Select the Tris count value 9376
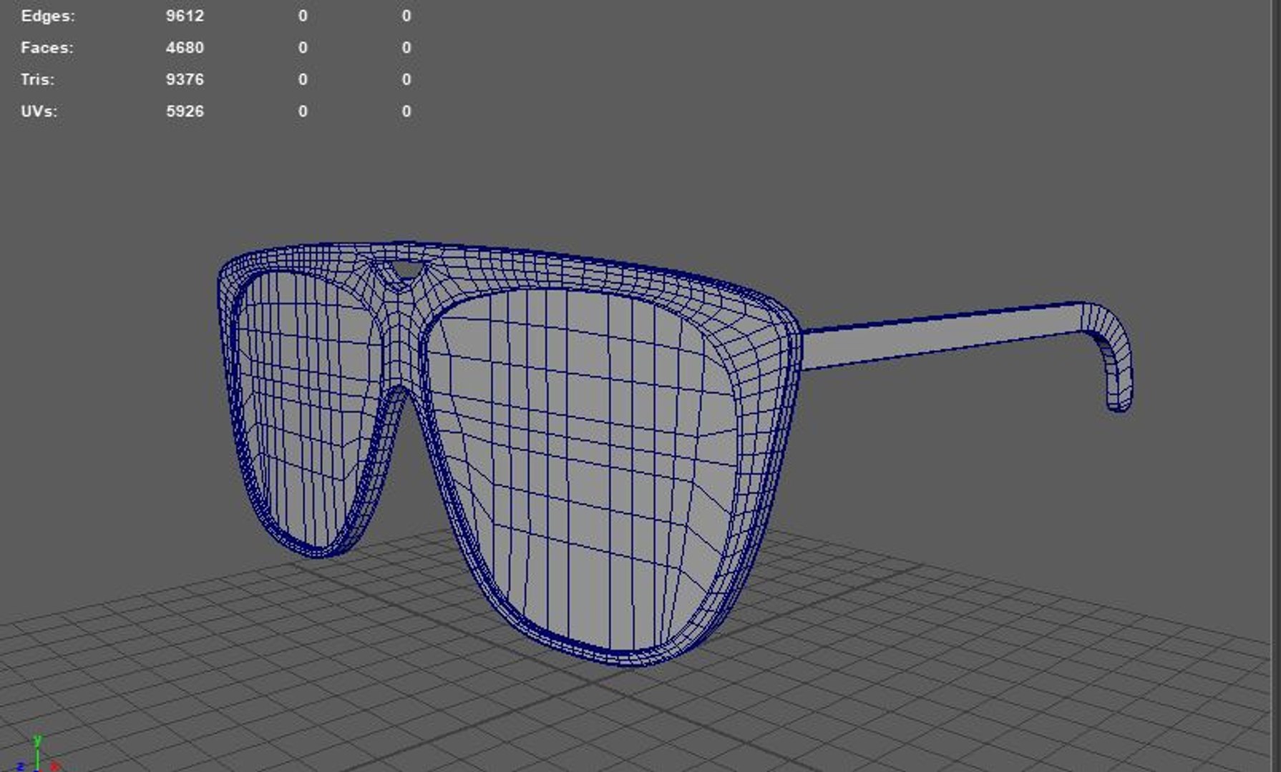The width and height of the screenshot is (1281, 772). [x=185, y=79]
